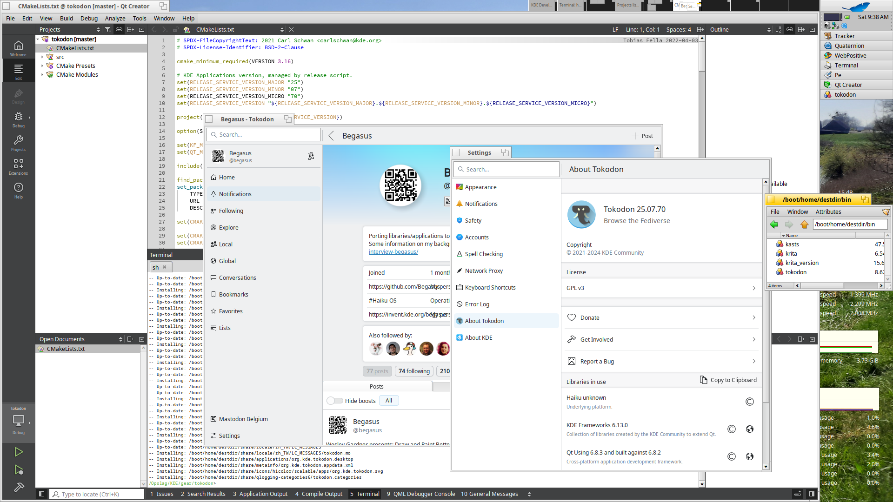Image resolution: width=893 pixels, height=502 pixels.
Task: Toggle the Hide boosts switch
Action: (x=334, y=401)
